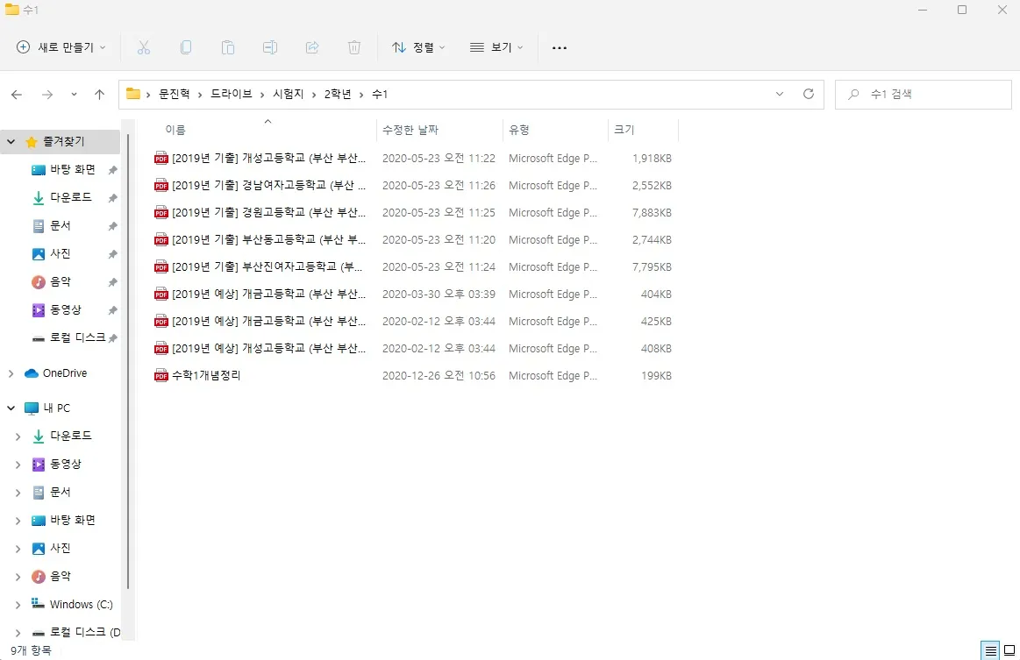1020x660 pixels.
Task: Expand 다운로드 under 내 PC
Action: coord(18,436)
